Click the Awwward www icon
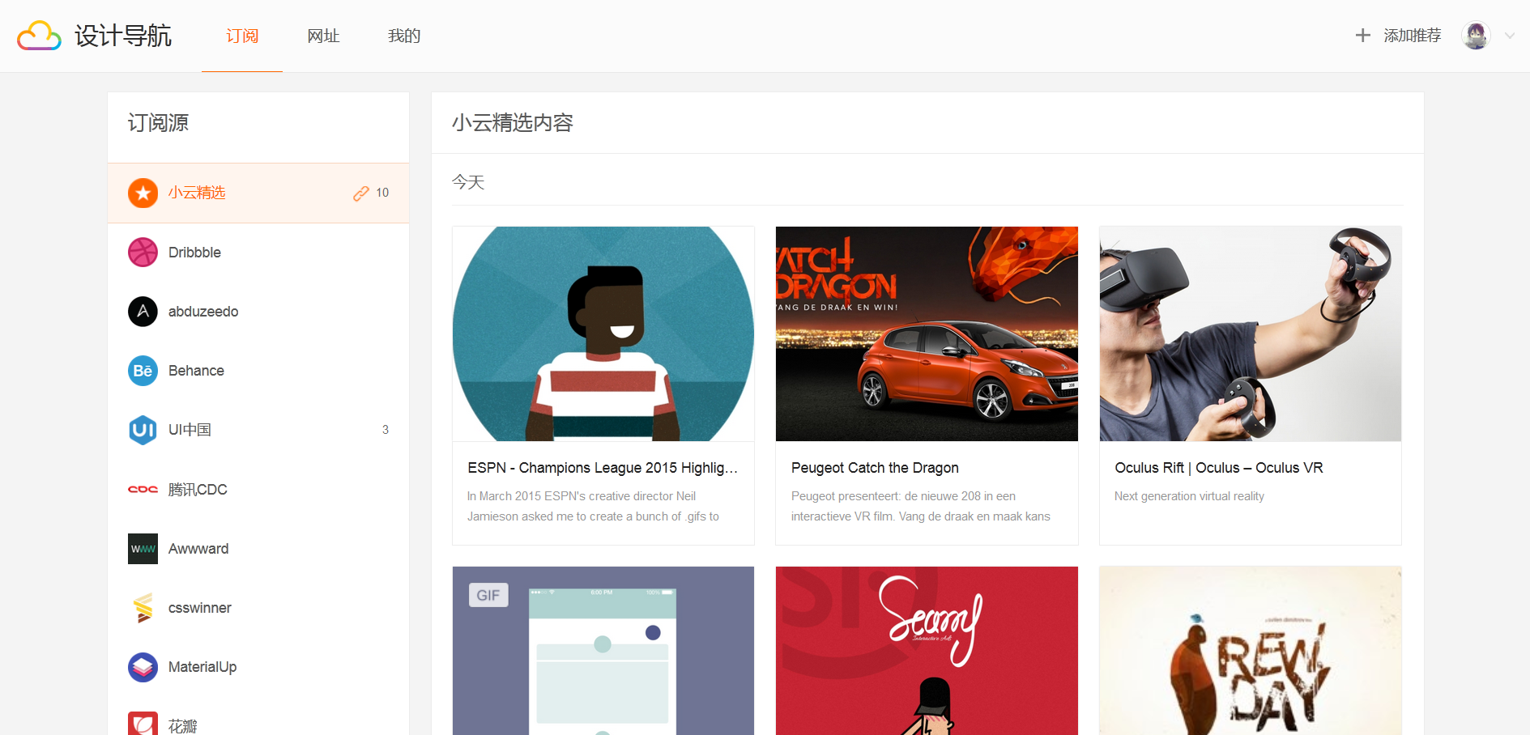The height and width of the screenshot is (735, 1530). click(x=143, y=549)
